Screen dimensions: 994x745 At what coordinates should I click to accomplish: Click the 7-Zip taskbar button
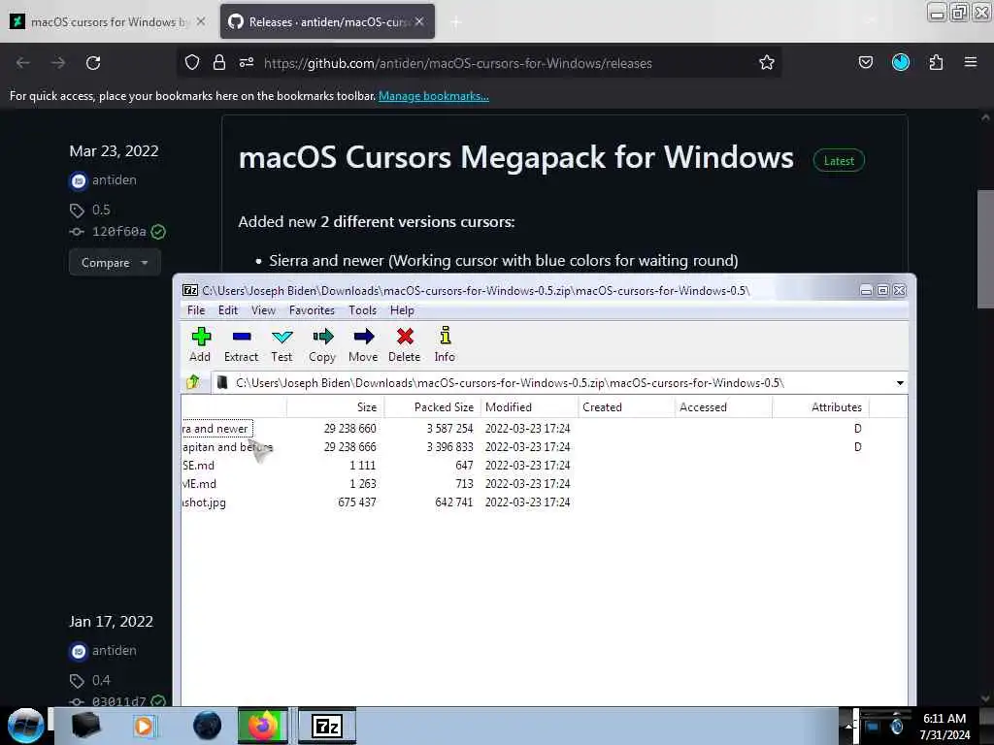[x=327, y=726]
